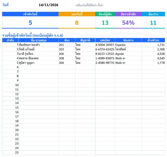Image resolution: width=167 pixels, height=157 pixels.
Task: Select room number 208 cell
Action: pos(67,58)
